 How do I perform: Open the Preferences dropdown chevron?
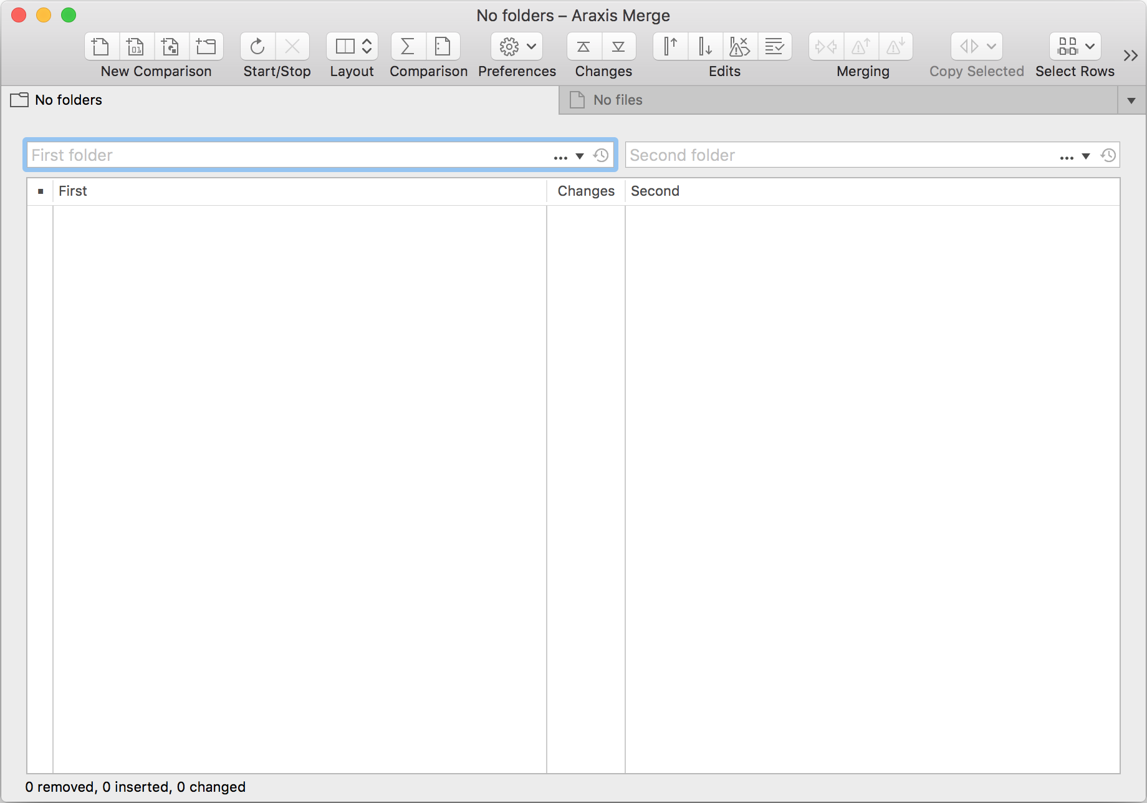tap(531, 46)
